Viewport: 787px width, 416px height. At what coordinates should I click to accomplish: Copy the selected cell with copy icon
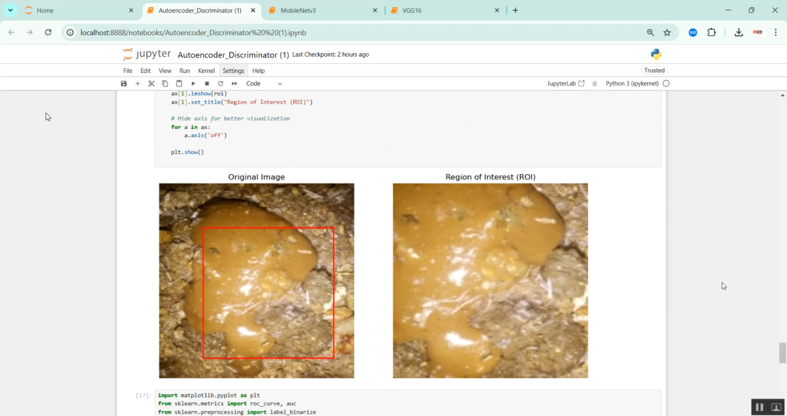point(165,83)
